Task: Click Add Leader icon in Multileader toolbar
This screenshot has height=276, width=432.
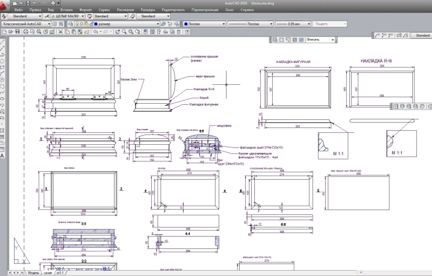Action: [384, 35]
